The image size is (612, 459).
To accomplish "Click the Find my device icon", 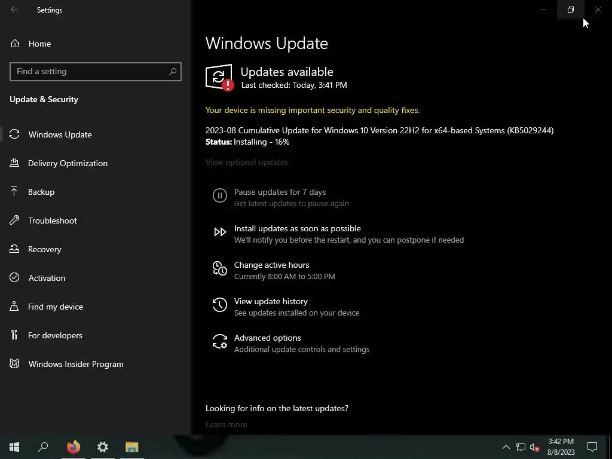I will click(14, 307).
